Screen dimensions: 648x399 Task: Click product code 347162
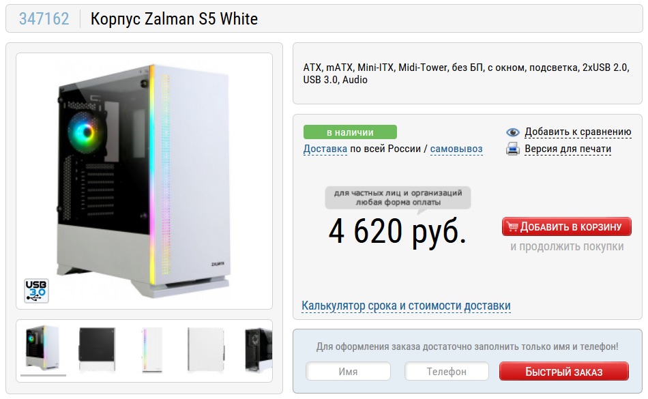pyautogui.click(x=44, y=19)
